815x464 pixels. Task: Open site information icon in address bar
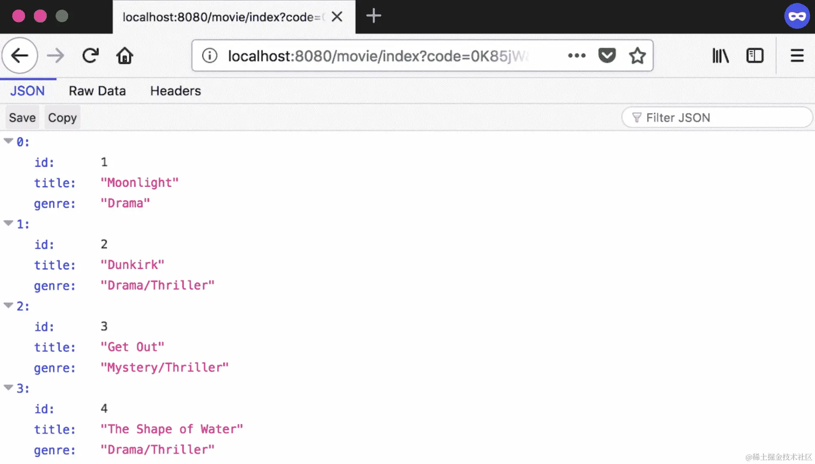pos(209,55)
